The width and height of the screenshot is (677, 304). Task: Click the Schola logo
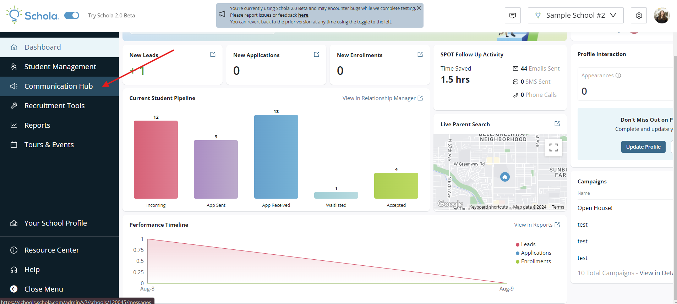click(32, 15)
